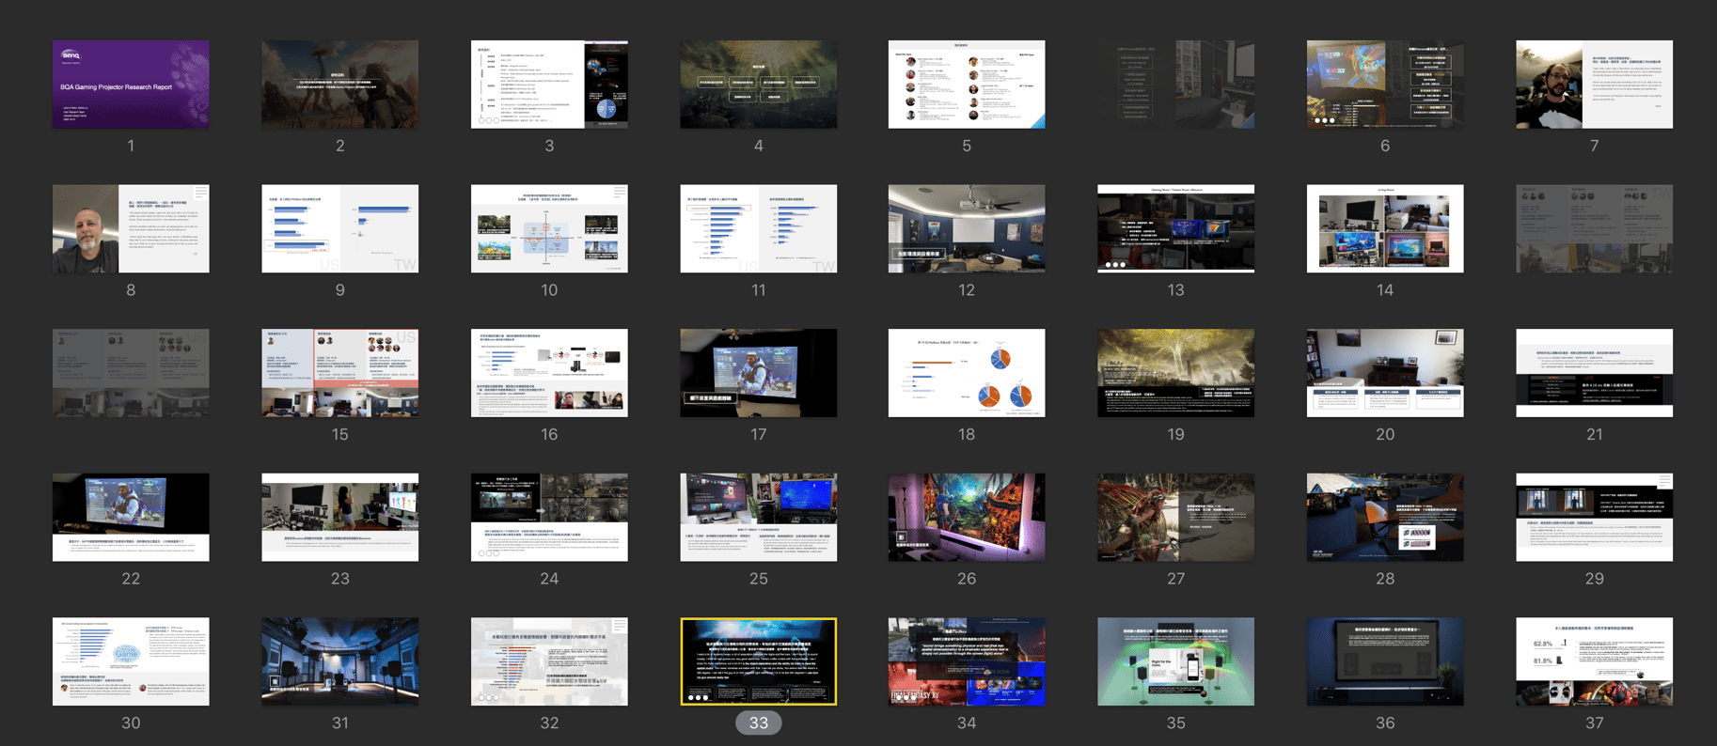Pick slide 22 thumbnail
Screen dimensions: 1717x746
pyautogui.click(x=131, y=517)
